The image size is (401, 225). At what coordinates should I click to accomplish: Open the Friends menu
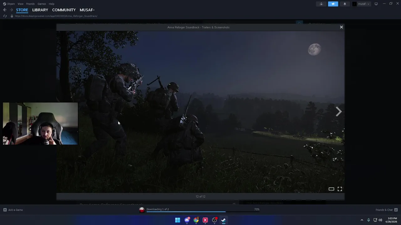tap(30, 4)
